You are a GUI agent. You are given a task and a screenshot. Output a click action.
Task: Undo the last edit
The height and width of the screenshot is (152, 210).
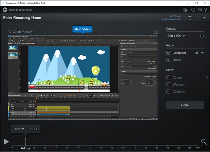(190, 18)
